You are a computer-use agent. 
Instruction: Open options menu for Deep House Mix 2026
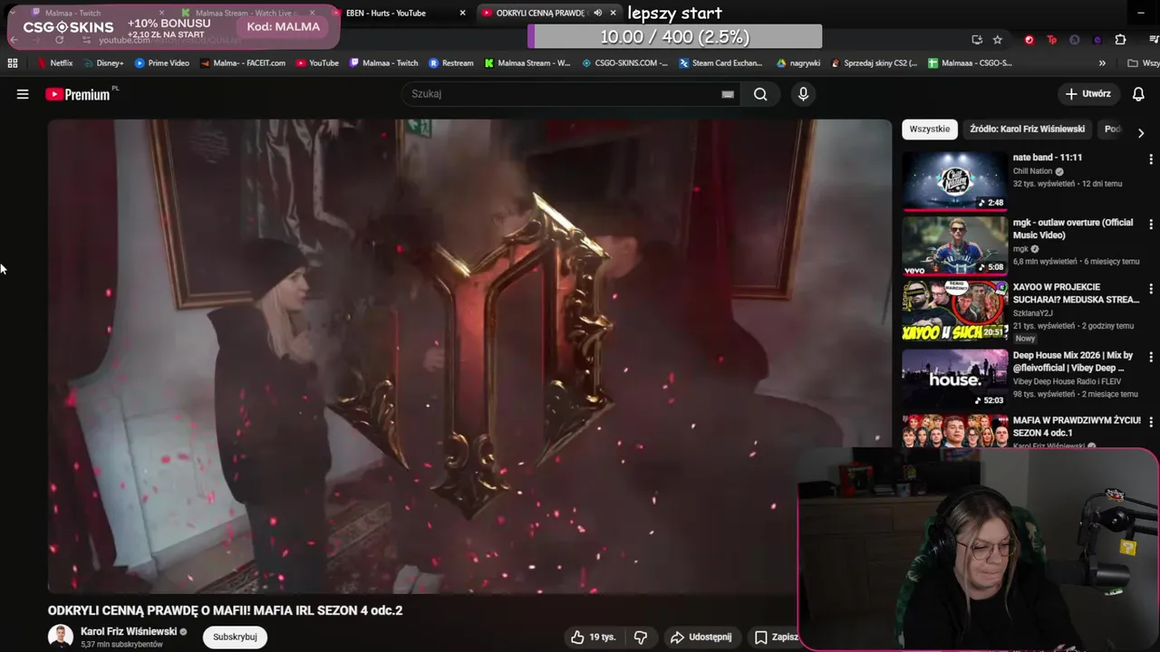tap(1151, 357)
